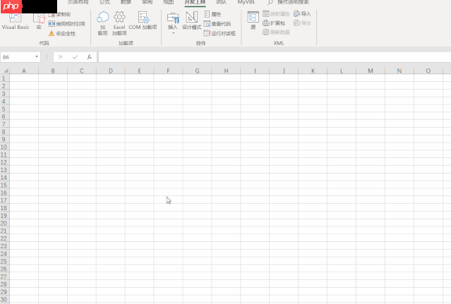Open XML Expansion Packs (扩展包)
This screenshot has width=451, height=304.
[x=274, y=23]
